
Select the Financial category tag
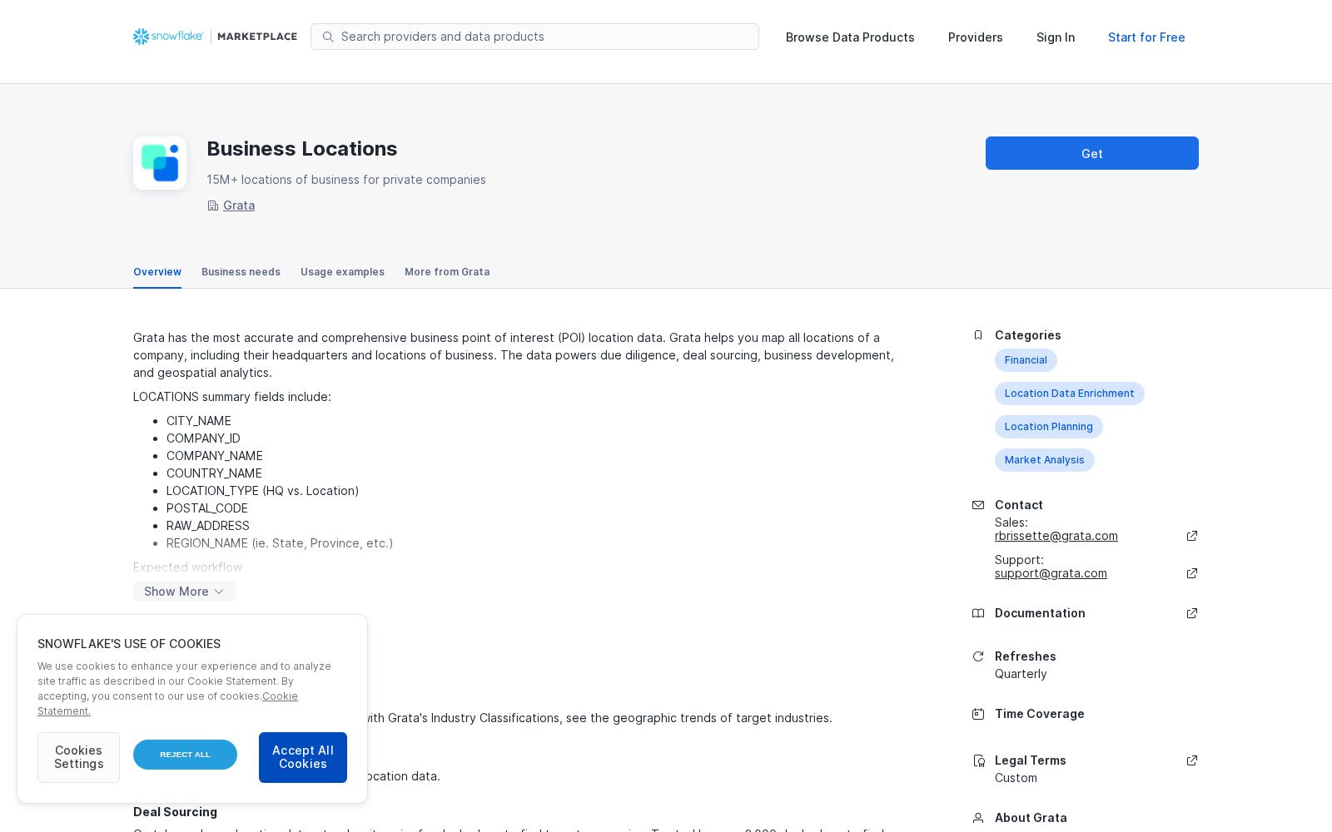1026,360
